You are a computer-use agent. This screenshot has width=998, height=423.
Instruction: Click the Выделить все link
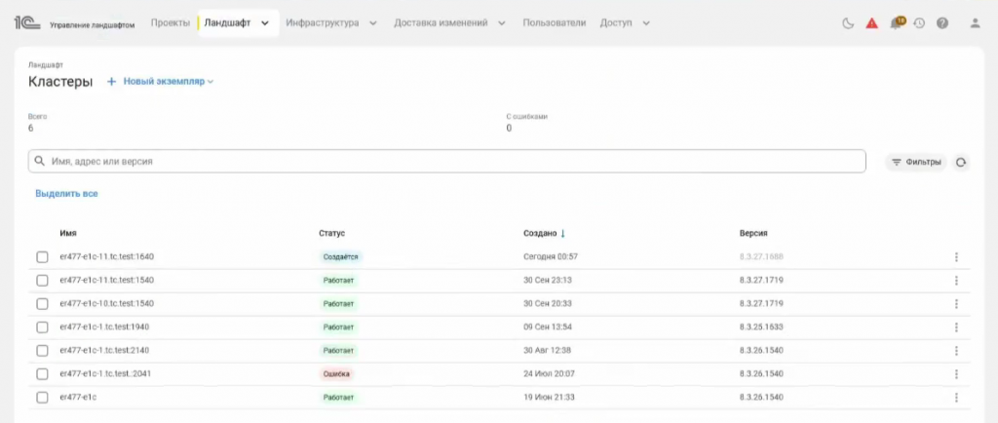(x=66, y=194)
